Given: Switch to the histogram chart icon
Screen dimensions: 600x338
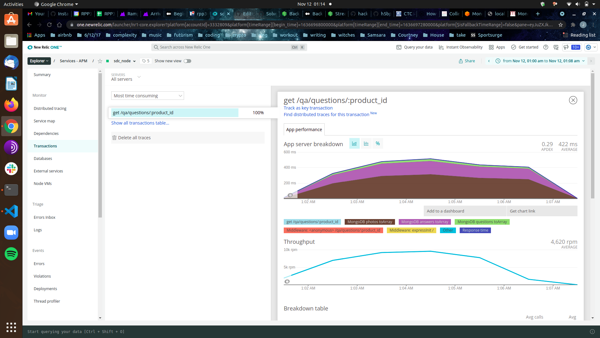Looking at the screenshot, I should click(366, 143).
